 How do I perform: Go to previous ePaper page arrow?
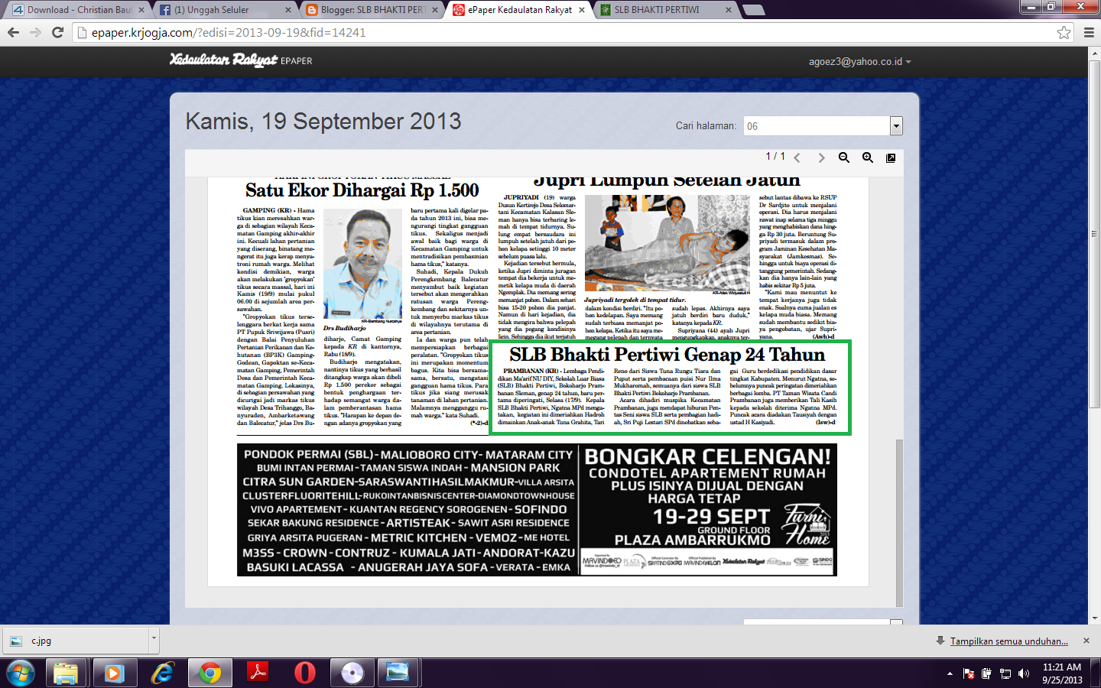(x=797, y=157)
